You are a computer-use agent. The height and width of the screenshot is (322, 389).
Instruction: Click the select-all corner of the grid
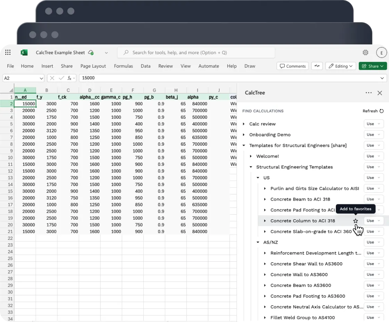coord(11,90)
